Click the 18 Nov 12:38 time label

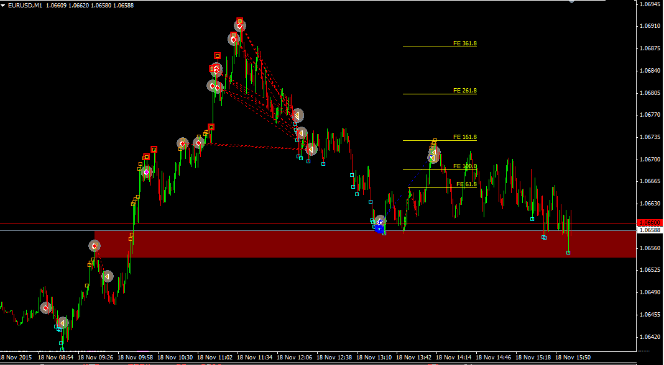click(x=334, y=358)
